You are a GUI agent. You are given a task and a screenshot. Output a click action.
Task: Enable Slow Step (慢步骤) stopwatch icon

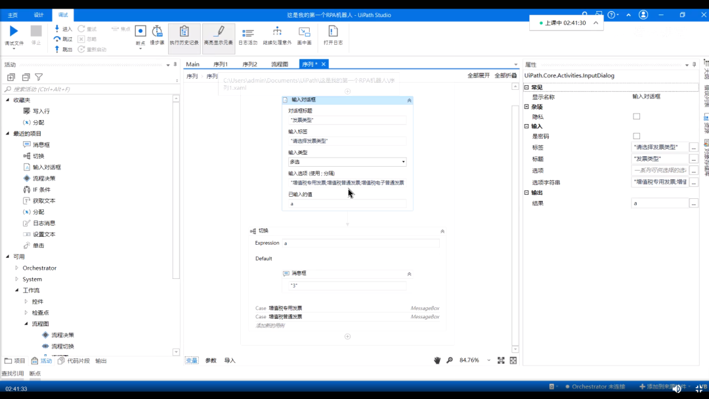pyautogui.click(x=158, y=31)
